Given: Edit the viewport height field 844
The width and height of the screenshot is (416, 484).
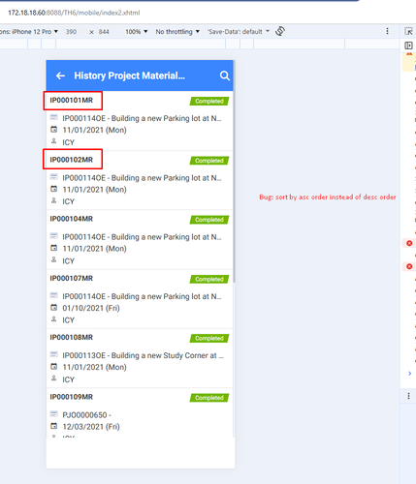Looking at the screenshot, I should point(104,32).
